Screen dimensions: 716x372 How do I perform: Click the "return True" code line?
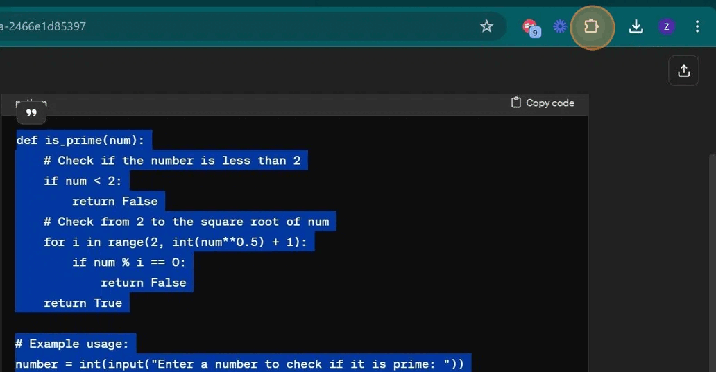pos(83,303)
